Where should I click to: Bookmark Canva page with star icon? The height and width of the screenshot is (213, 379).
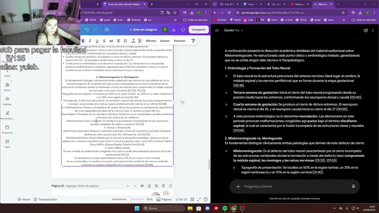[x=175, y=12]
